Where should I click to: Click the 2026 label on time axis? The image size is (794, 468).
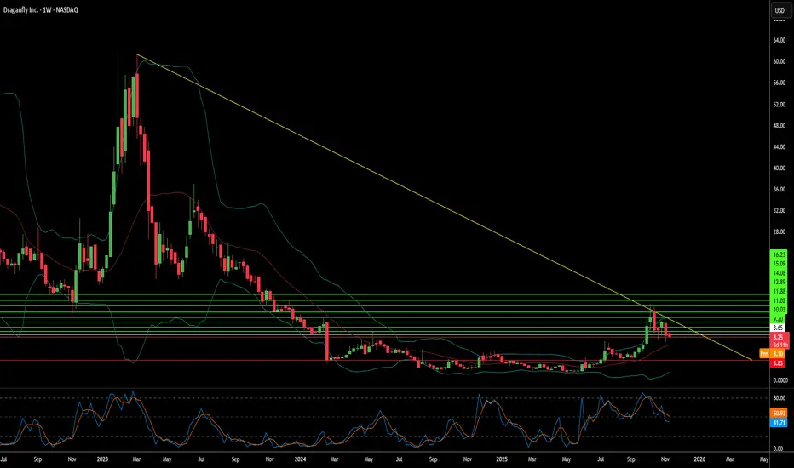(x=699, y=459)
